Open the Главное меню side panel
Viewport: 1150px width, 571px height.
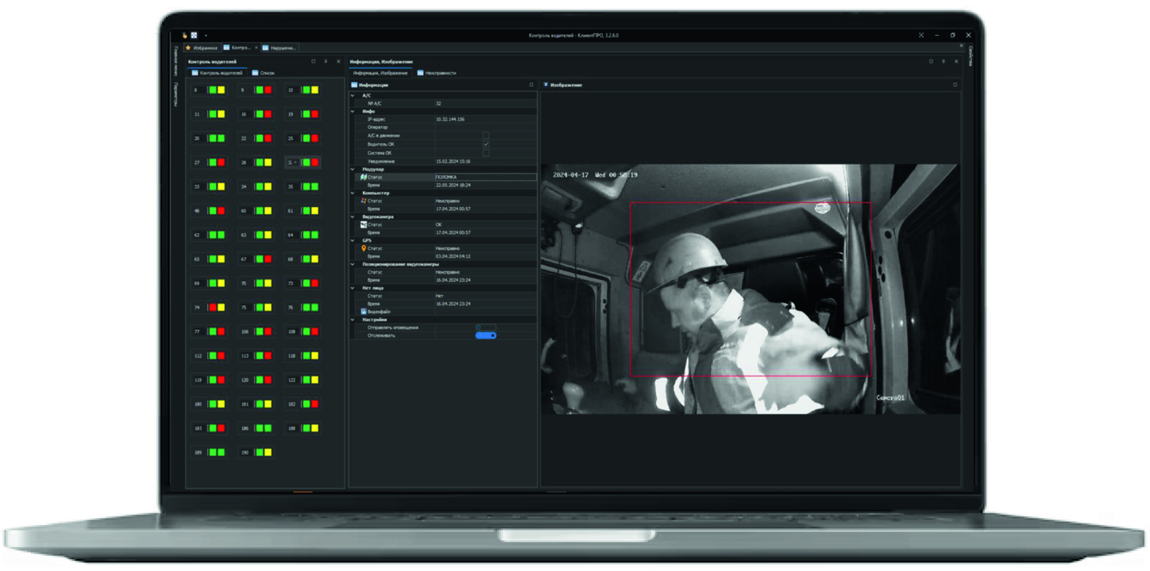coord(176,59)
